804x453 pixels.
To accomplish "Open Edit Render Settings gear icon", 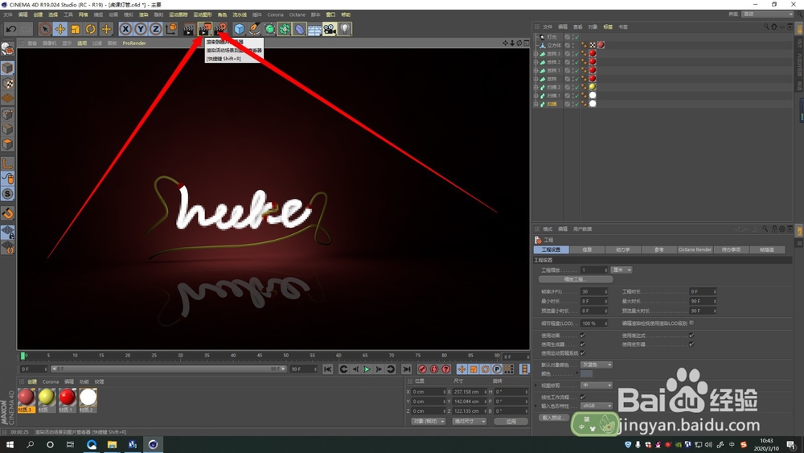I will point(220,29).
